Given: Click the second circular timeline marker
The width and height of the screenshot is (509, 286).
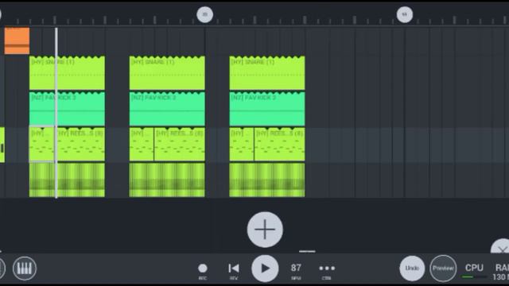Looking at the screenshot, I should pyautogui.click(x=405, y=14).
